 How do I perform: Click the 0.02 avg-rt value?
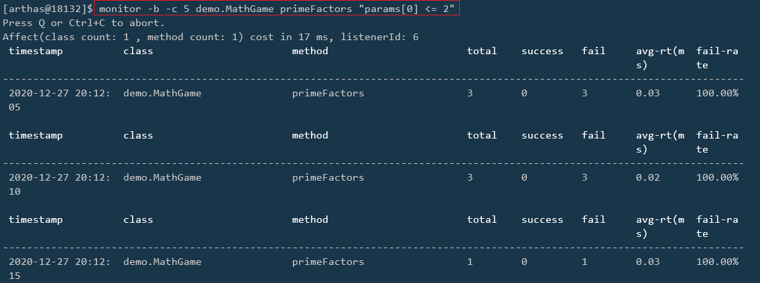coord(648,177)
